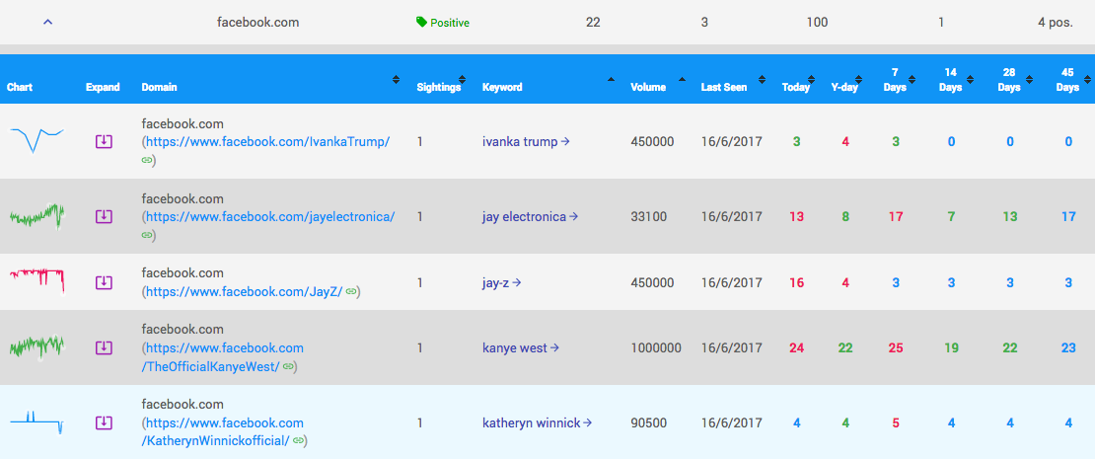
Task: Click 28 Days value 13 for jay electronica
Action: pyautogui.click(x=1010, y=216)
